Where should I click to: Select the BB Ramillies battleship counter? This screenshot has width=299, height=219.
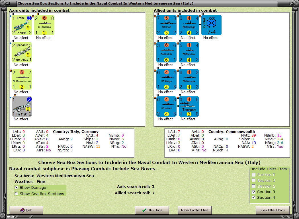tap(189, 52)
